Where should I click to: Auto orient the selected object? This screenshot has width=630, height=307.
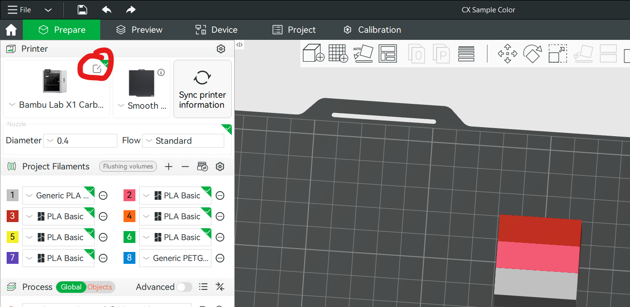(x=363, y=53)
